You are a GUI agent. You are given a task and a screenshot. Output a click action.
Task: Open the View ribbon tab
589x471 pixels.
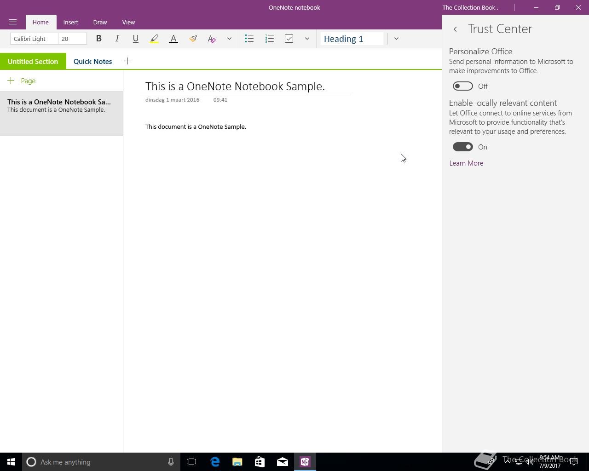[x=128, y=22]
